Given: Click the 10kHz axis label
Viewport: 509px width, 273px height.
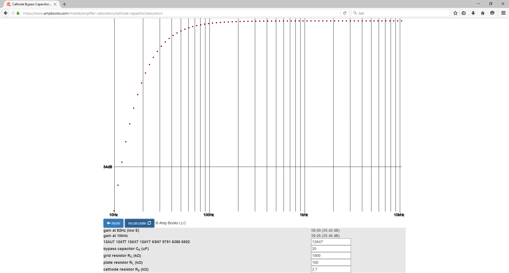Looking at the screenshot, I should [x=399, y=215].
